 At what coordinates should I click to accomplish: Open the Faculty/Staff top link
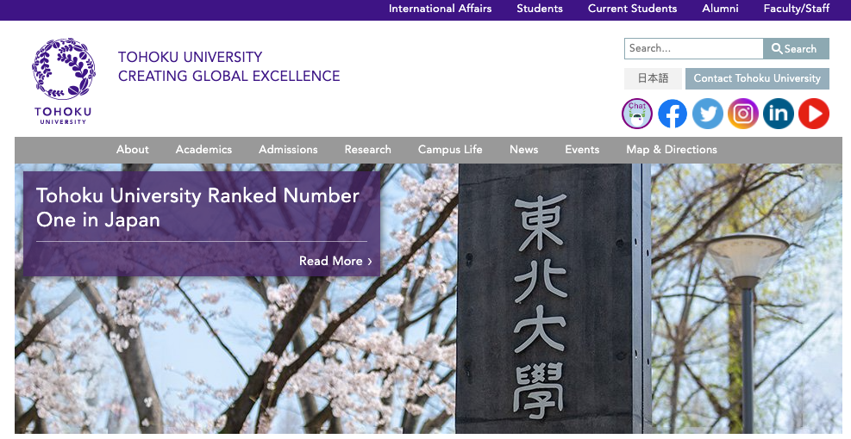click(x=797, y=9)
